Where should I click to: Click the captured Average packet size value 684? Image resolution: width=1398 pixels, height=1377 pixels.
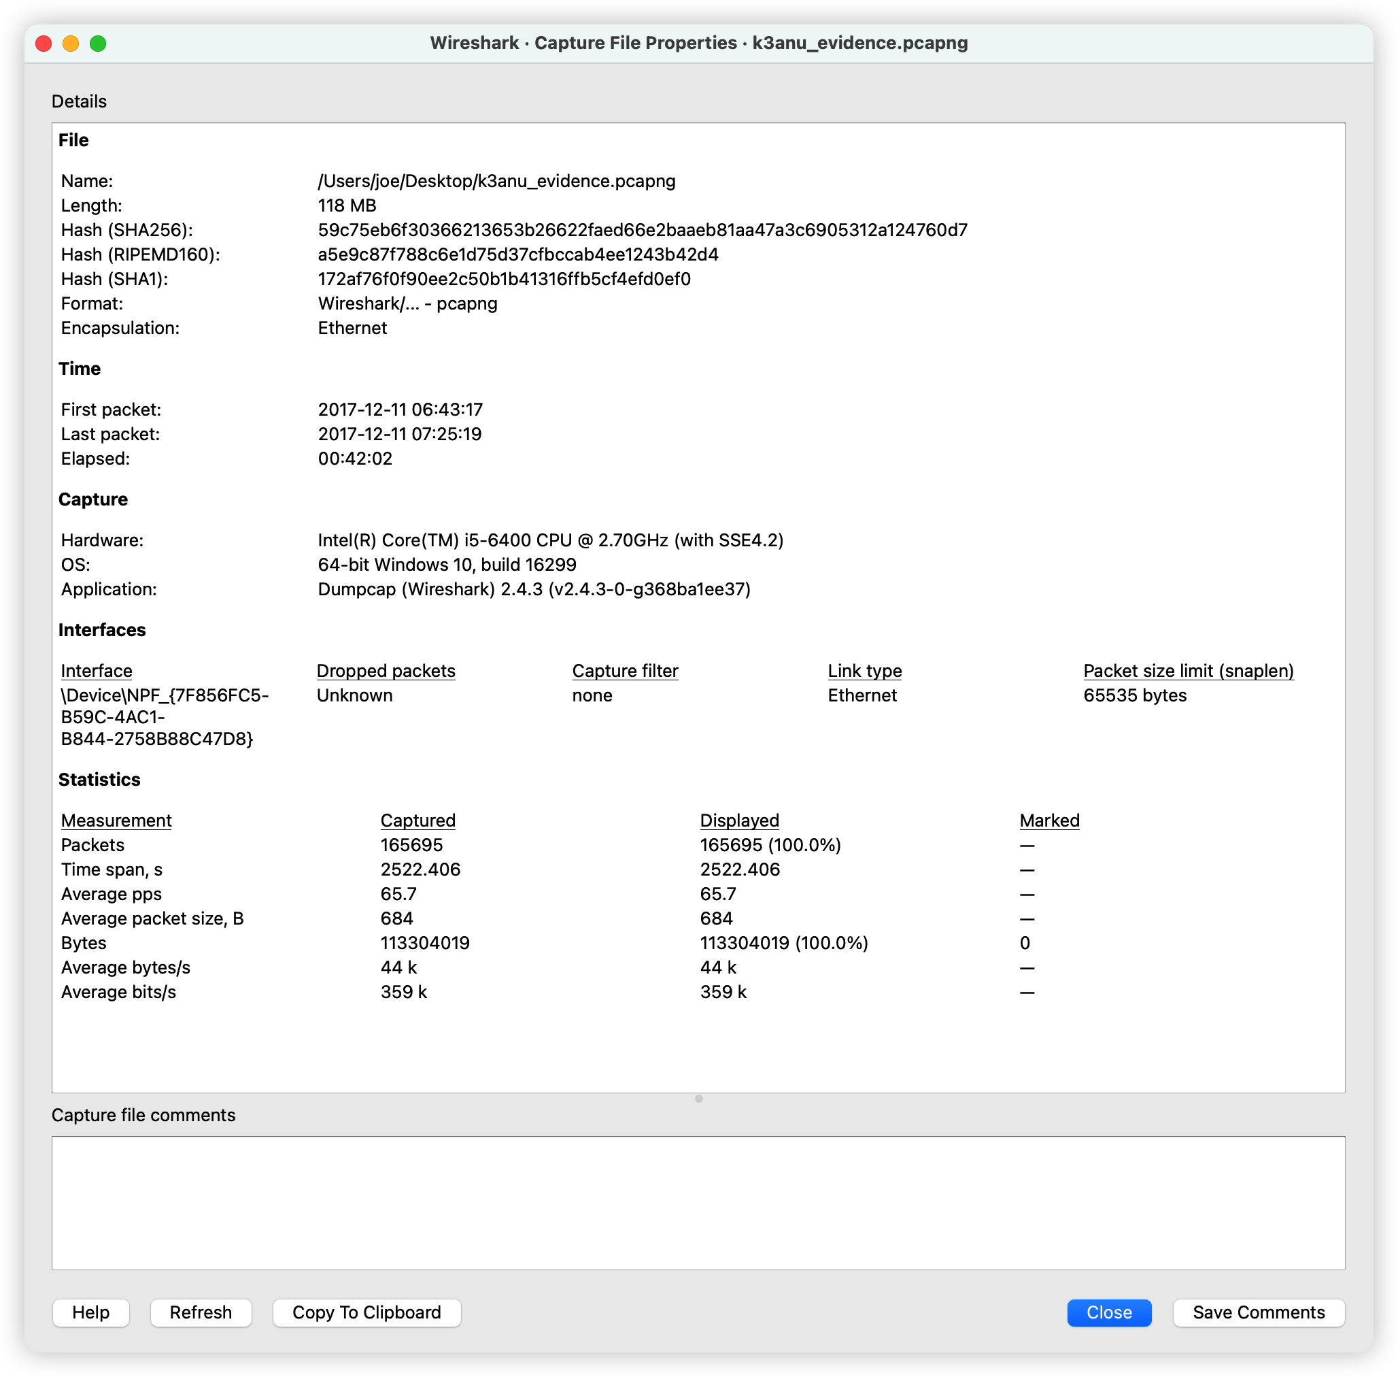coord(397,918)
